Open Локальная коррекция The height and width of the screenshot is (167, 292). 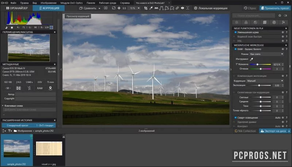(x=211, y=8)
